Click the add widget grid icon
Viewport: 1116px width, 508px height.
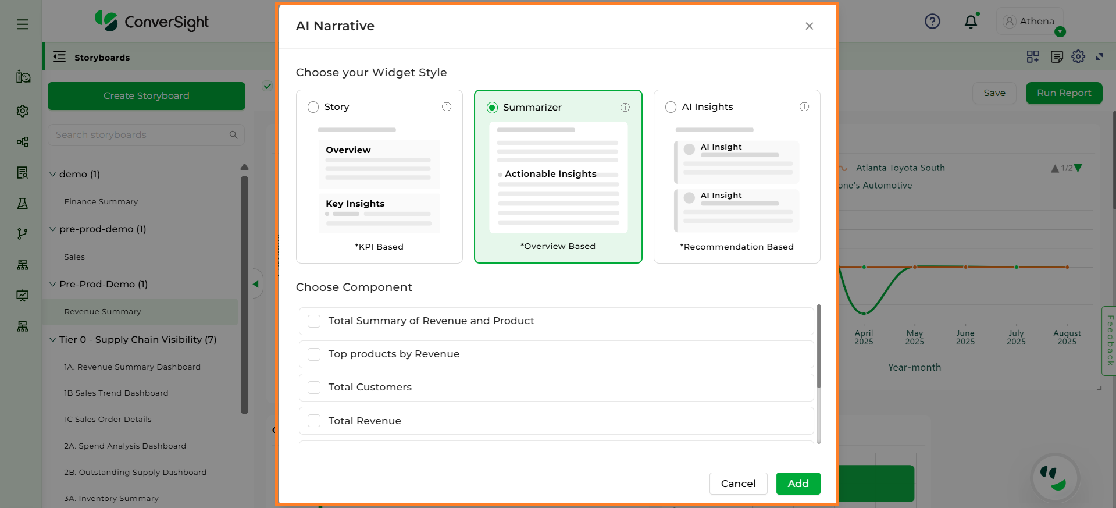coord(1033,56)
